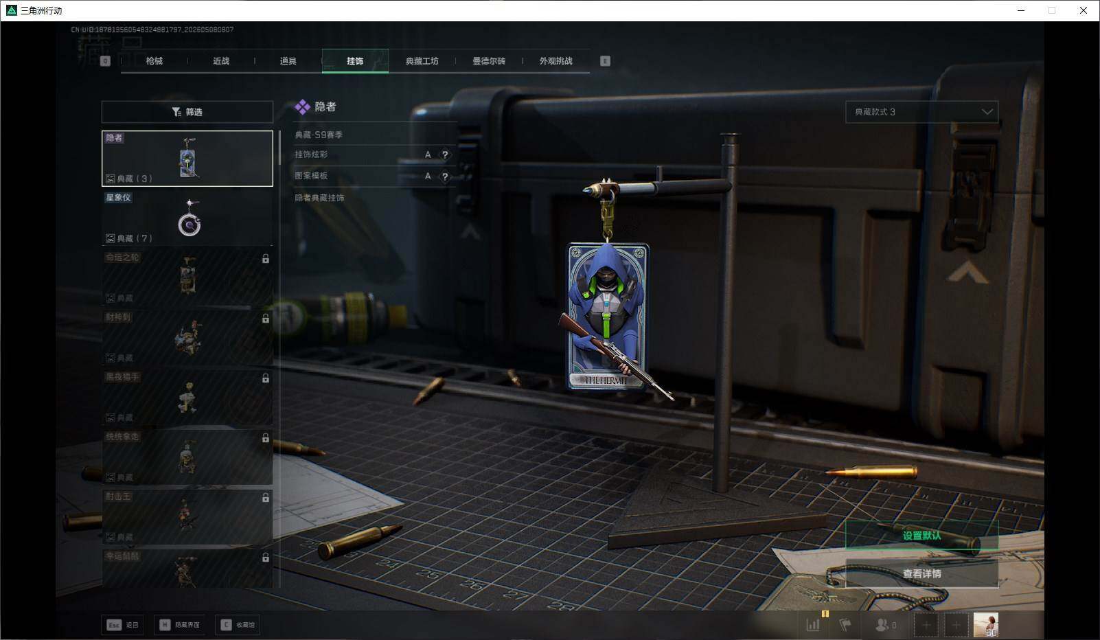This screenshot has height=640, width=1100.
Task: Click the Esc 返回 button
Action: point(122,625)
